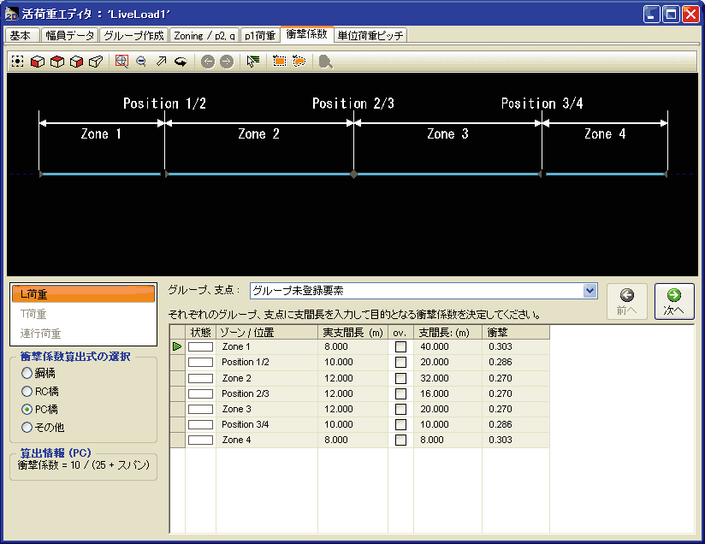Enable ov. checkbox in Position 2/3 row
The image size is (705, 544).
click(400, 393)
